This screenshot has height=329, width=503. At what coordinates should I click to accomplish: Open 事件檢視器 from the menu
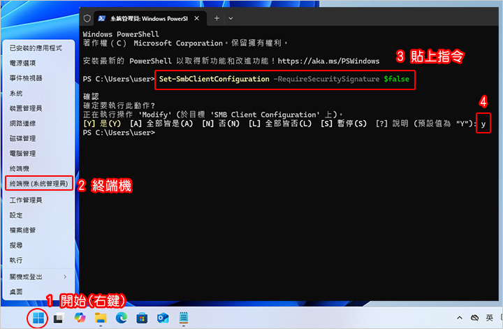(38, 78)
